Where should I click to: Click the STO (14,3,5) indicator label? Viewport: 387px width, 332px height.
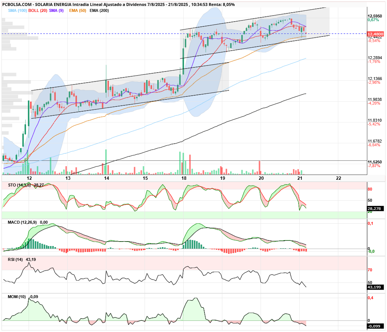[x=19, y=185]
